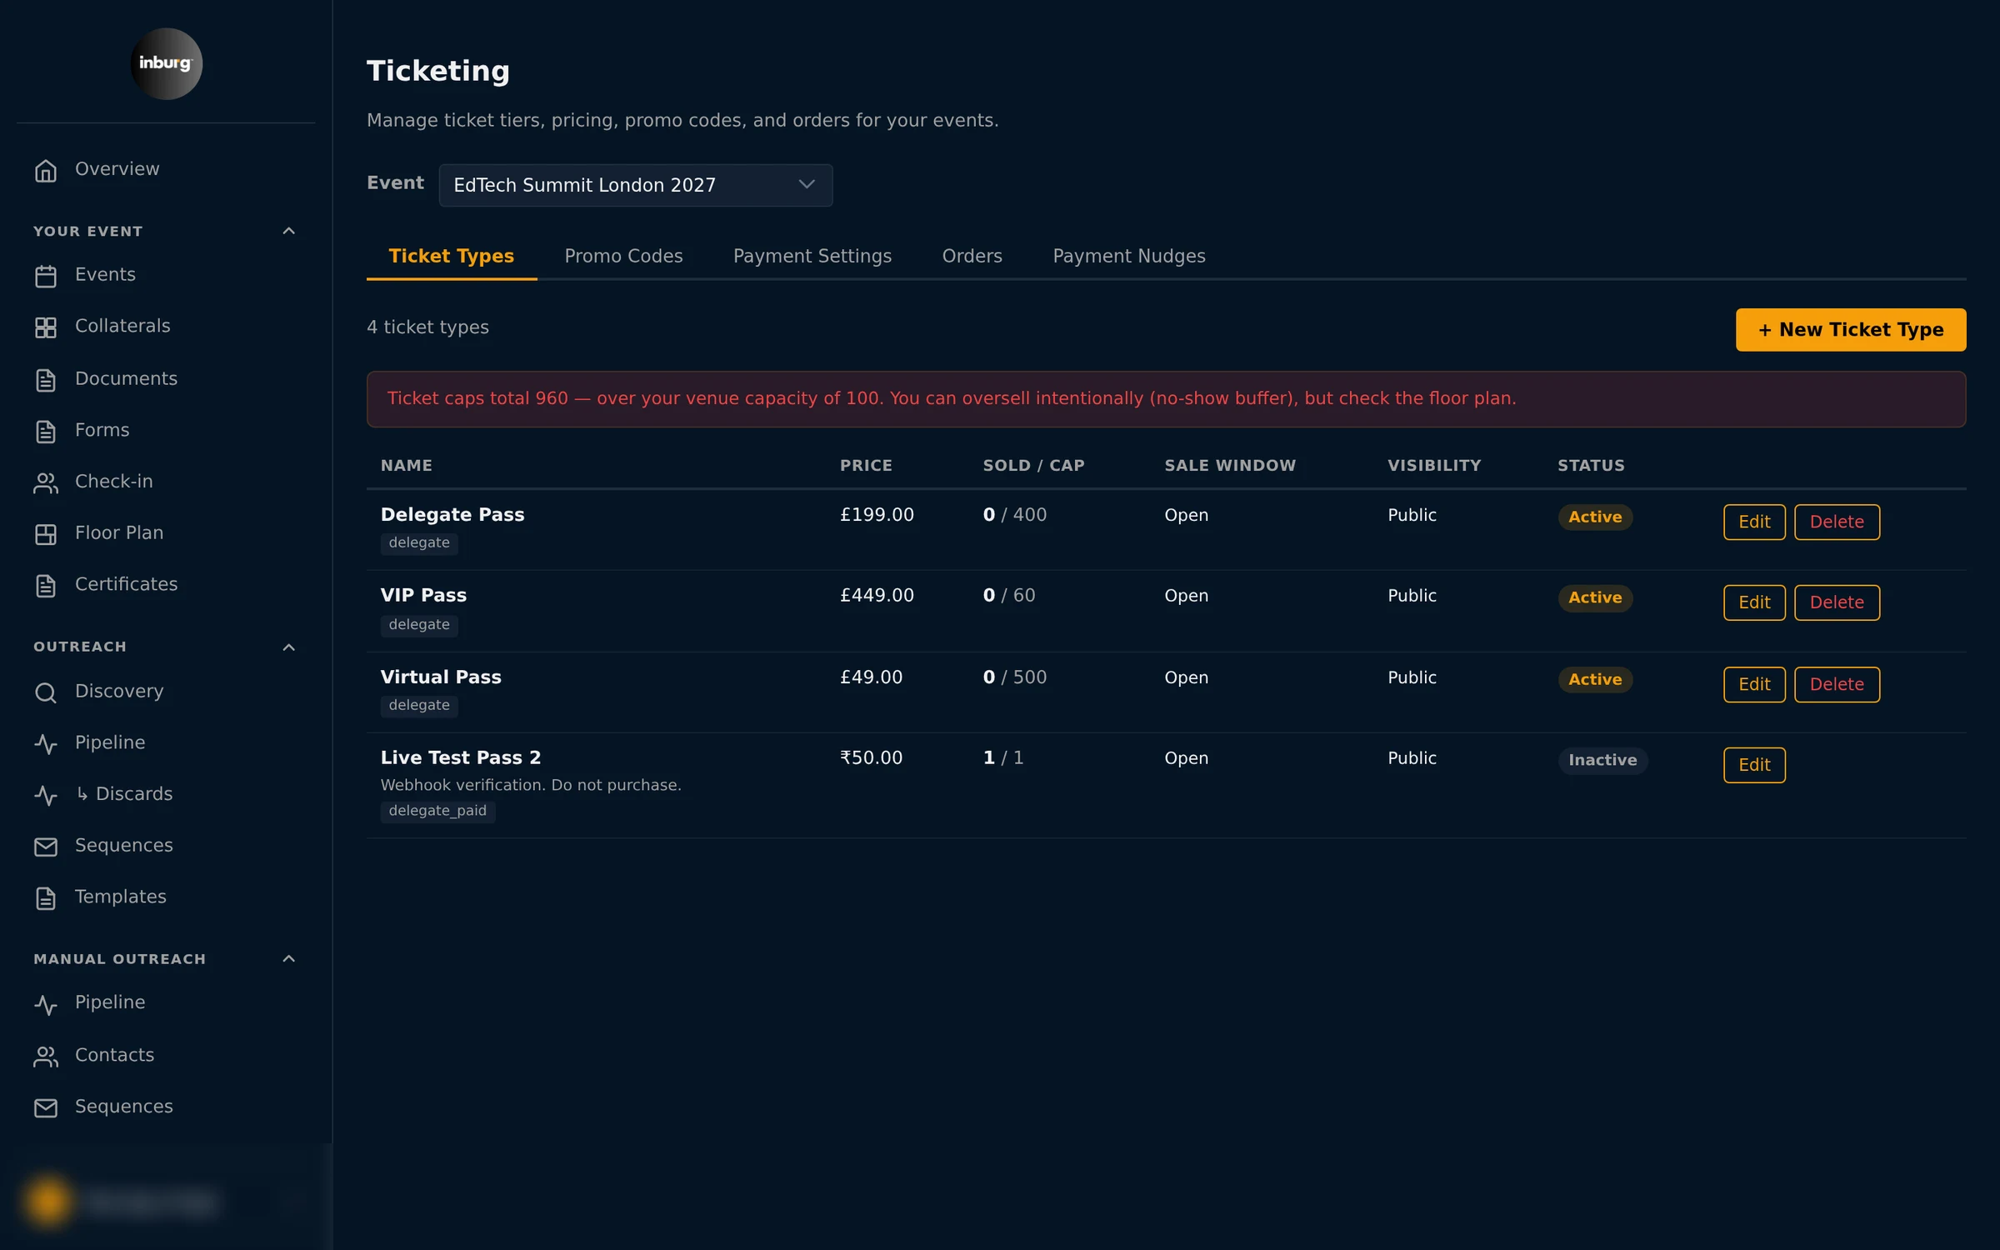This screenshot has width=2000, height=1250.
Task: Click the Outreach Pipeline activity icon
Action: click(46, 744)
